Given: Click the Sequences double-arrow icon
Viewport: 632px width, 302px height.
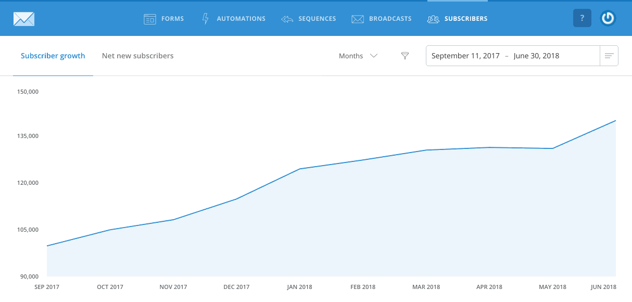Looking at the screenshot, I should pos(287,19).
